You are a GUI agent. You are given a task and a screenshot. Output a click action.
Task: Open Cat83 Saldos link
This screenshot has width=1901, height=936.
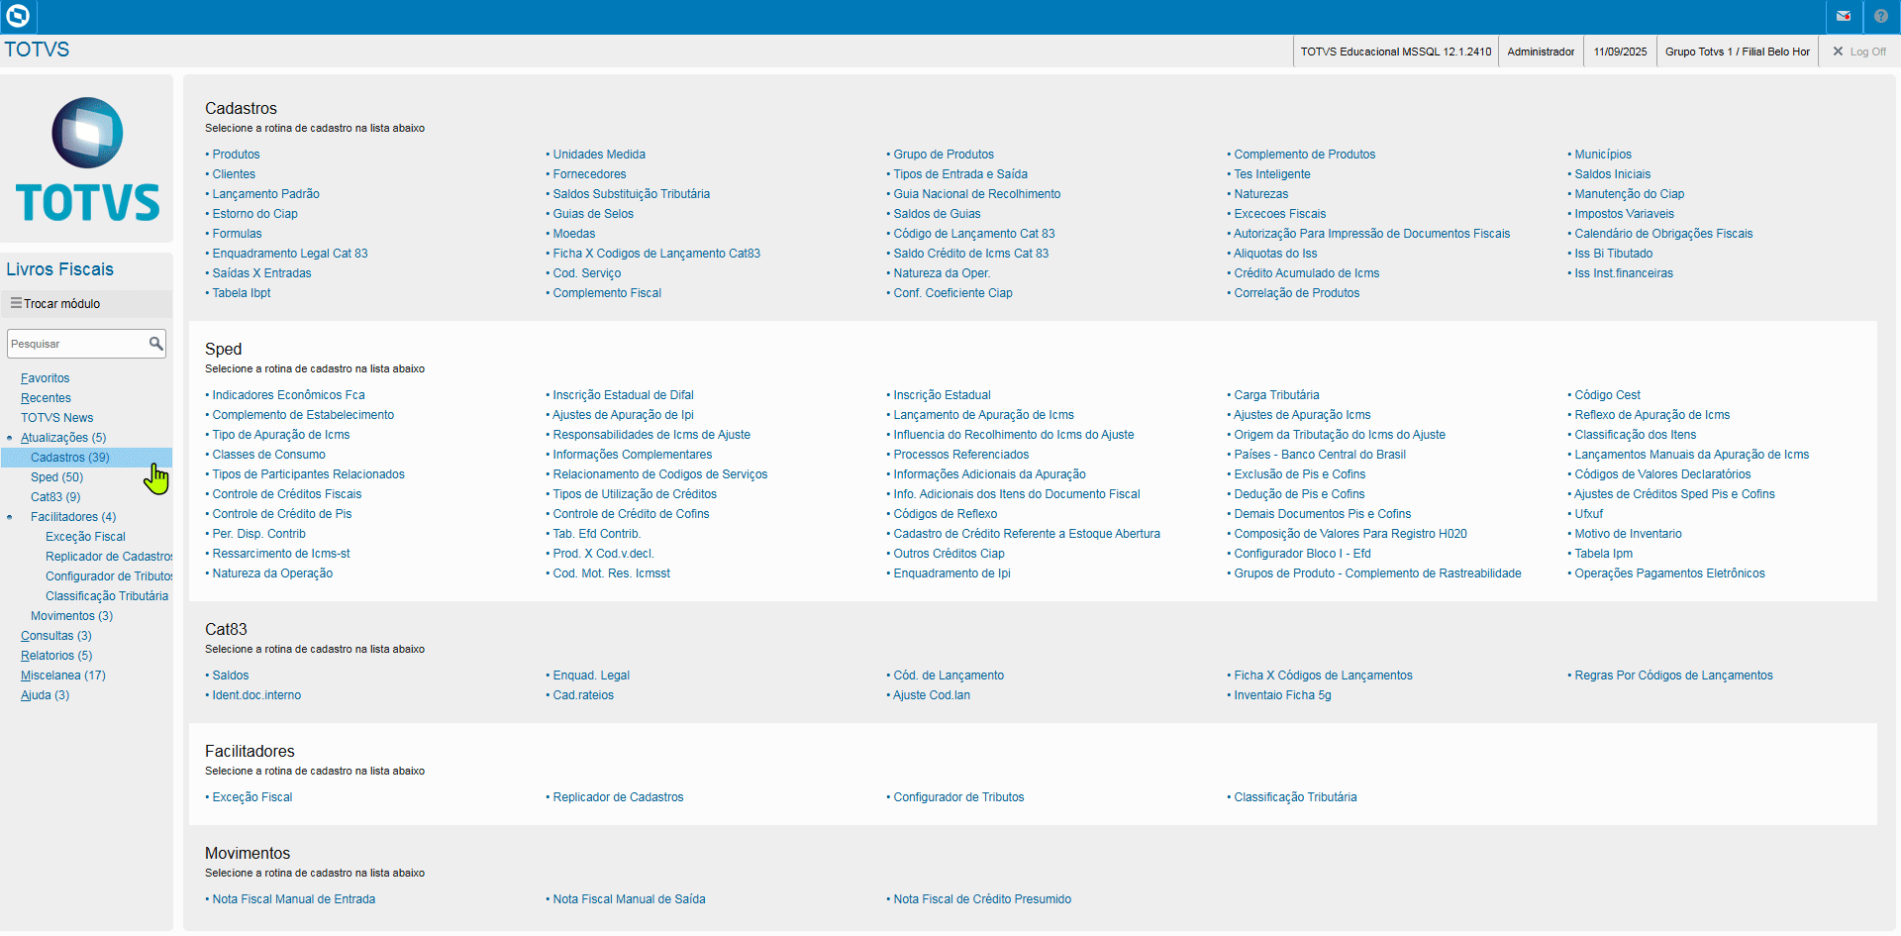point(231,676)
